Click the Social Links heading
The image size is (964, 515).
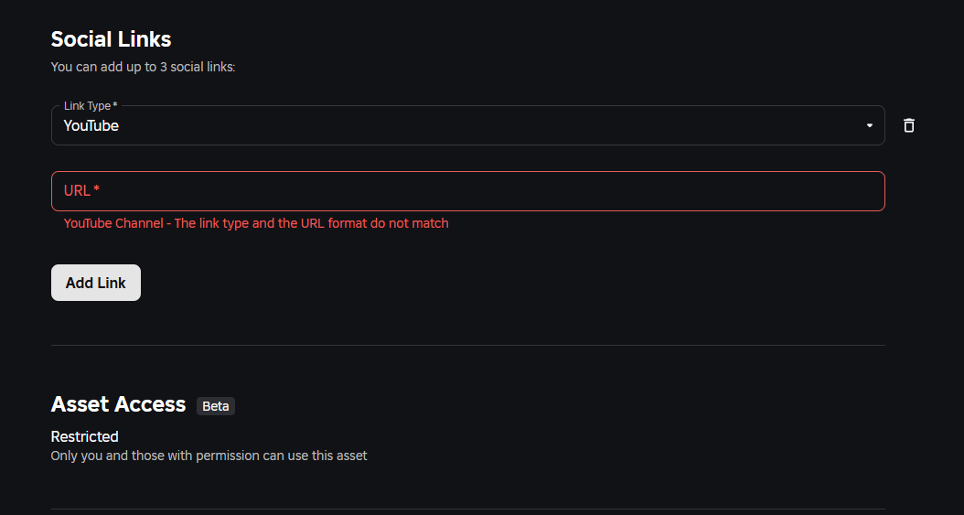point(111,39)
